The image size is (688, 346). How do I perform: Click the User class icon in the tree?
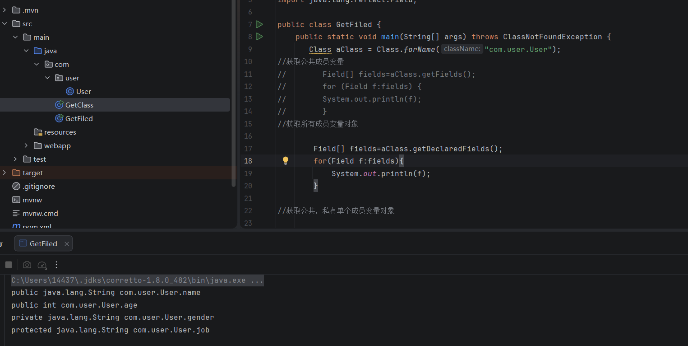coord(70,91)
